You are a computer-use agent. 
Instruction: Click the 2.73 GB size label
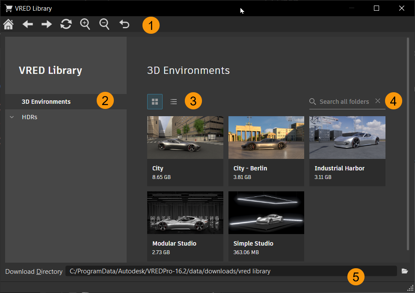[161, 252]
